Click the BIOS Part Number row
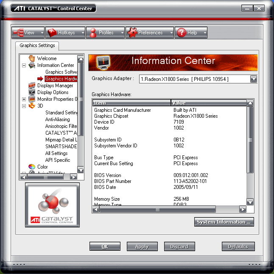Image resolution: width=274 pixels, height=274 pixels. (x=170, y=181)
